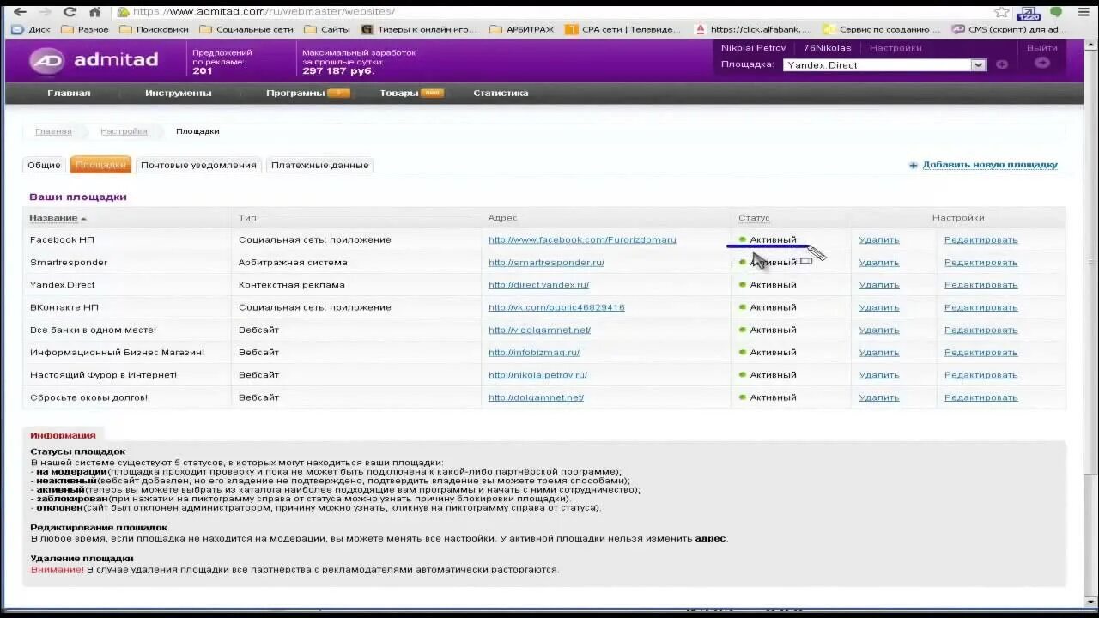The width and height of the screenshot is (1099, 618).
Task: Open v.dolgamnet.net address link
Action: pos(539,330)
